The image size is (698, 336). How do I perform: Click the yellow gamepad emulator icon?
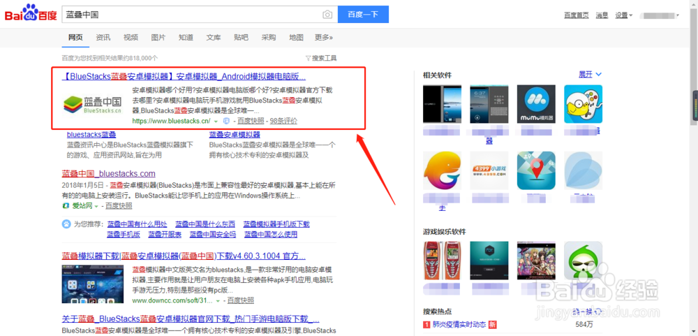point(583,104)
